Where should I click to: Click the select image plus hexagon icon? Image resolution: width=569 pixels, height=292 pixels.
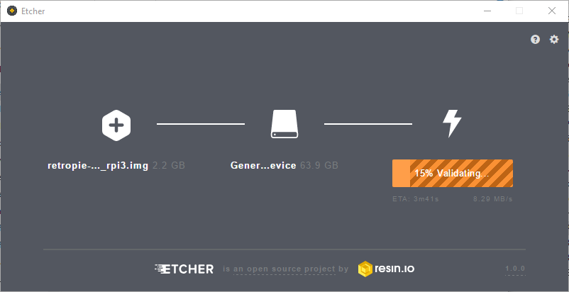pyautogui.click(x=116, y=125)
